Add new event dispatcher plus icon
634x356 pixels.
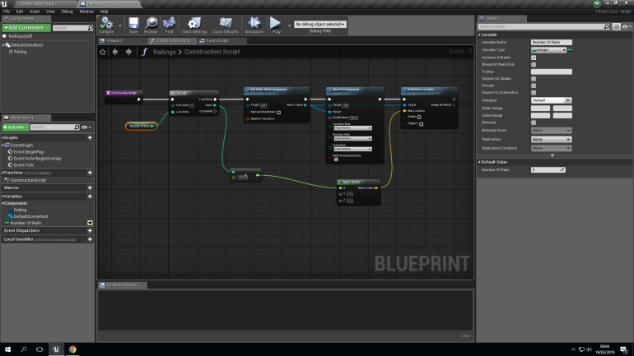click(90, 231)
